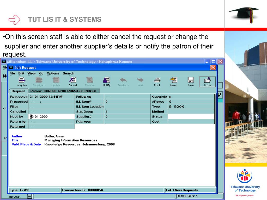Click the Filled date field
Screen dimensions: 267x200
[x=52, y=107]
